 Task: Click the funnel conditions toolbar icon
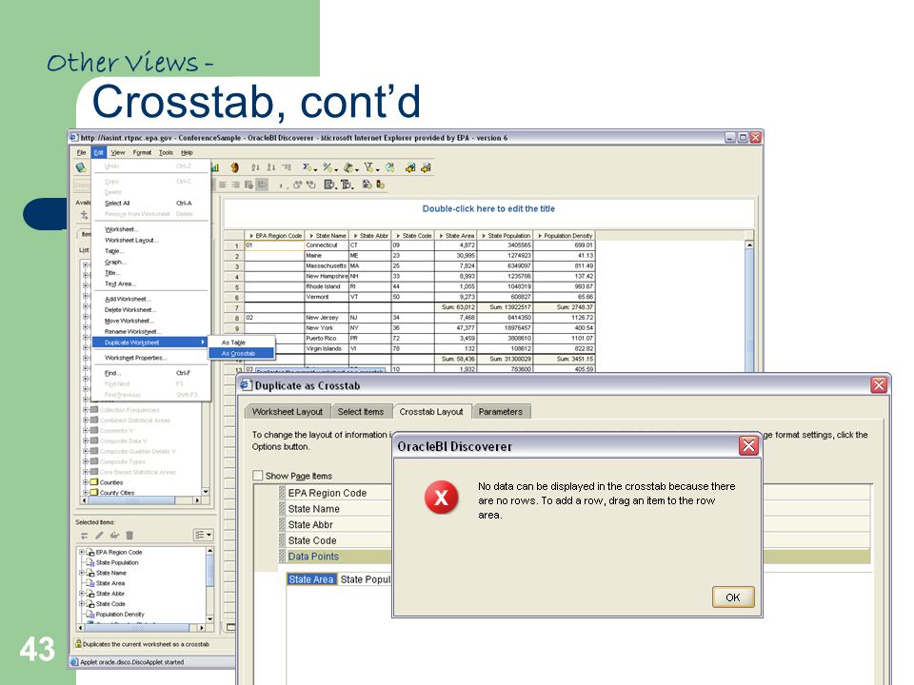[x=369, y=167]
